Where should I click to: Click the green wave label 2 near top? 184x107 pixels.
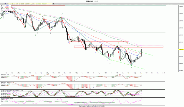click(63, 14)
